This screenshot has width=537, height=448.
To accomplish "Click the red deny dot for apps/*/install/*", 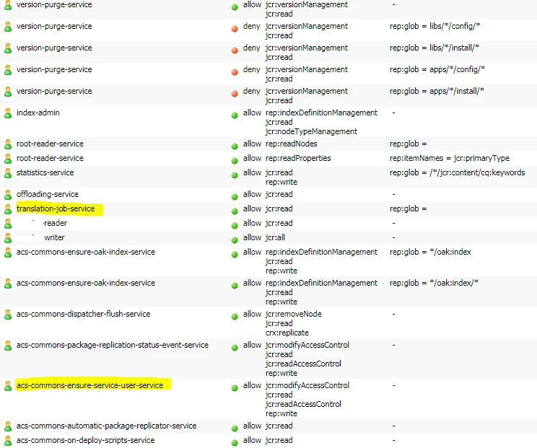I will pos(235,94).
